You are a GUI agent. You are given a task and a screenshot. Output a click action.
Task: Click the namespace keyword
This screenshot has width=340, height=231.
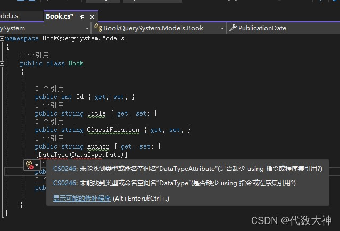pyautogui.click(x=22, y=38)
